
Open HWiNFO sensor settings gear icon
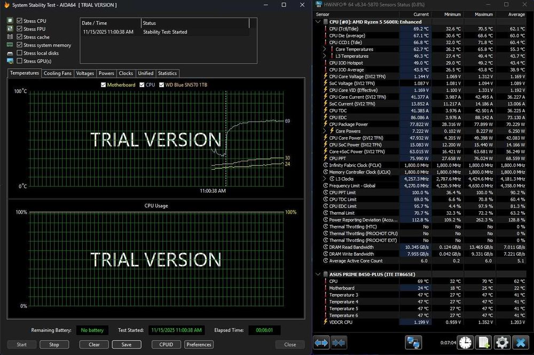[x=501, y=342]
